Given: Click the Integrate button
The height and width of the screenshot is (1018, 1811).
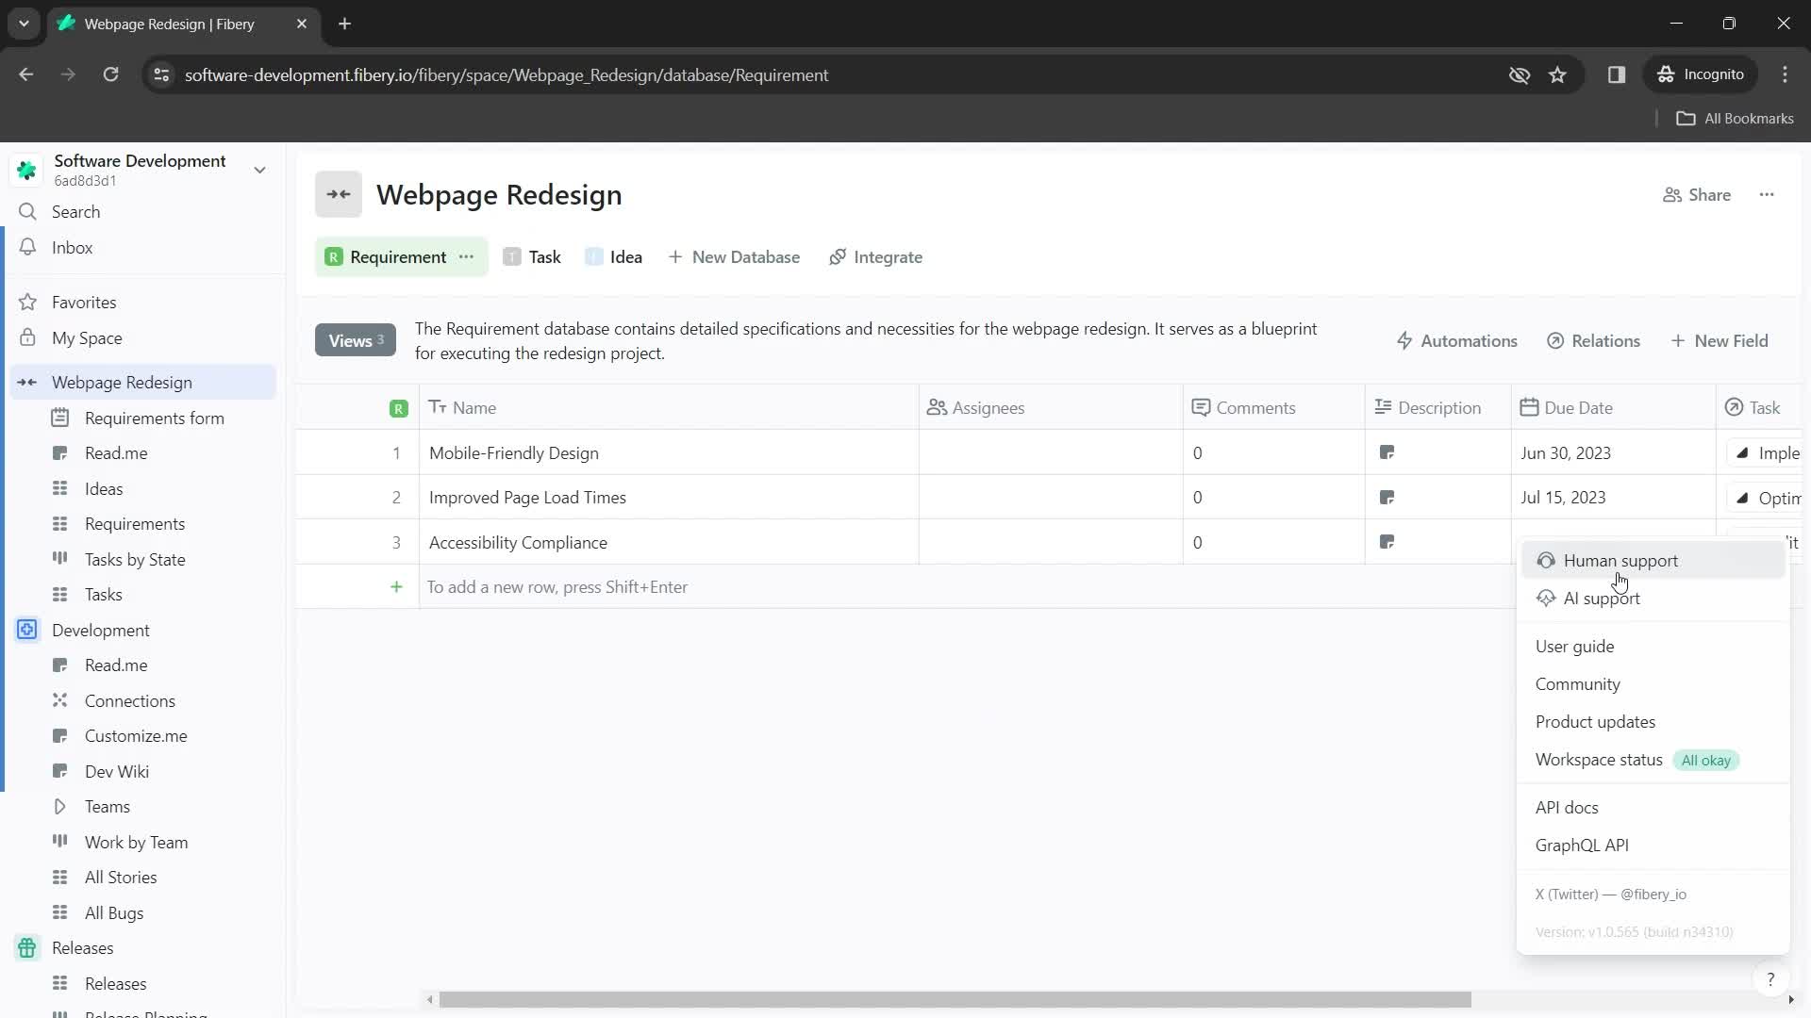Looking at the screenshot, I should click(x=875, y=257).
